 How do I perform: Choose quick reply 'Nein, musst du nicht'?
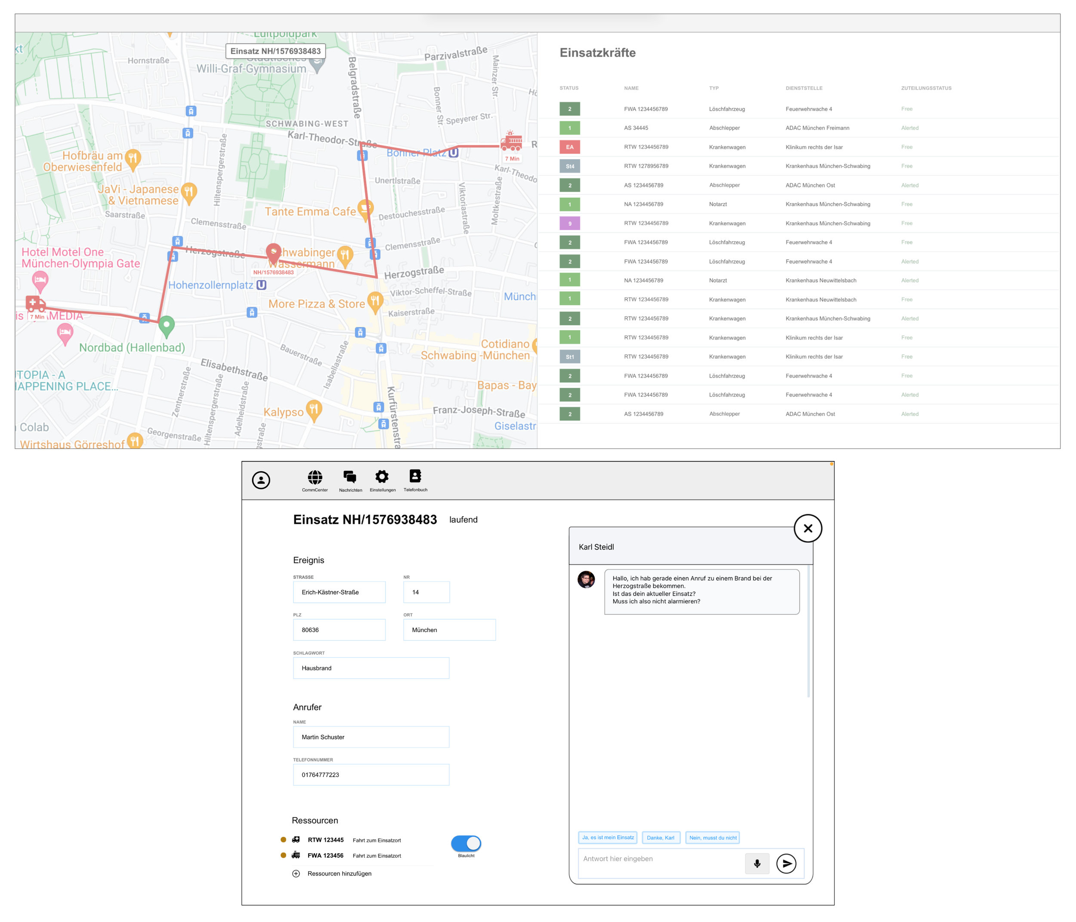[712, 837]
